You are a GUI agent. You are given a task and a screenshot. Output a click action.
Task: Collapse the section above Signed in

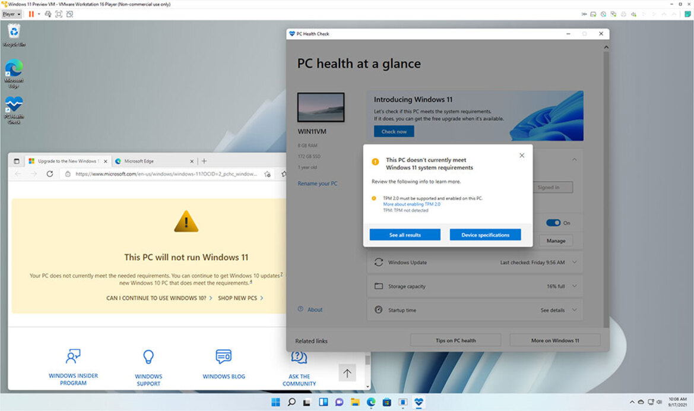tap(574, 159)
